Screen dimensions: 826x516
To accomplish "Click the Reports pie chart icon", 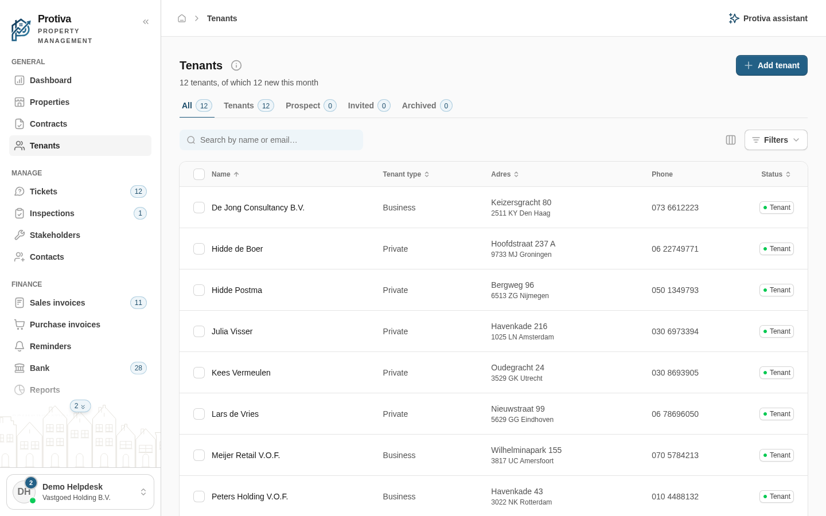I will coord(20,390).
